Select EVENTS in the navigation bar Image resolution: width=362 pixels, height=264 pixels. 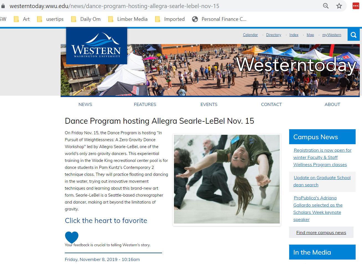[x=209, y=105]
